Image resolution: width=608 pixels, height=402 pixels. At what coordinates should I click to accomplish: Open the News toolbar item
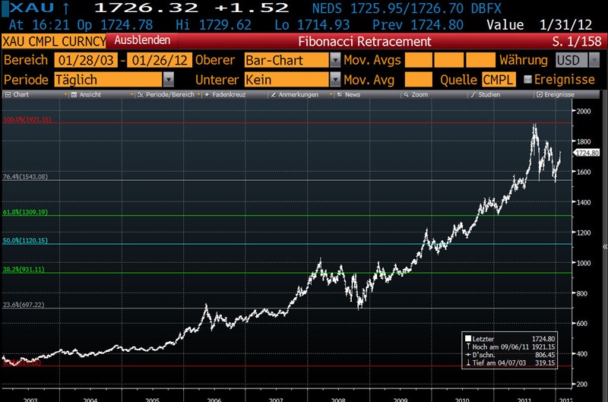pos(350,95)
